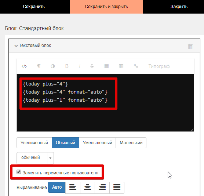
Task: Collapse the Текстовый блок section chevron
Action: coord(16,46)
